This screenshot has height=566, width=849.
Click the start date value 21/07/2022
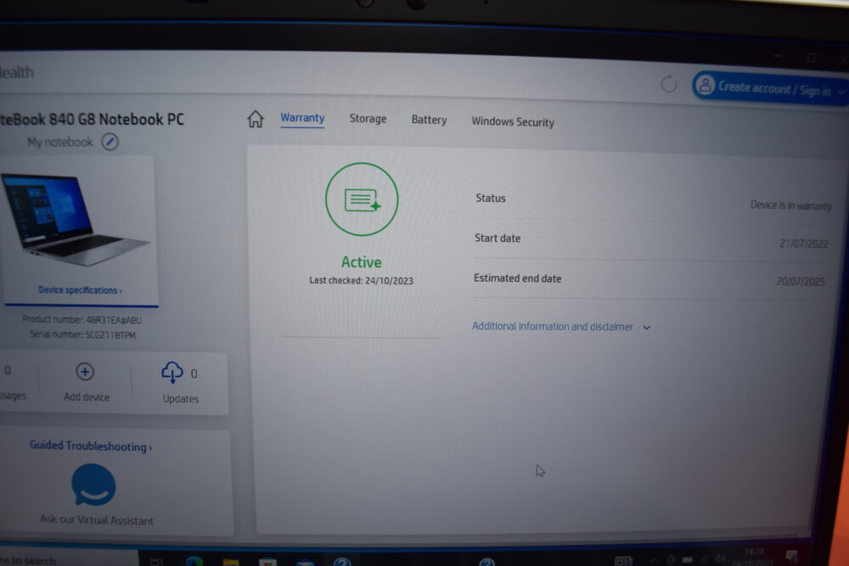pos(803,244)
